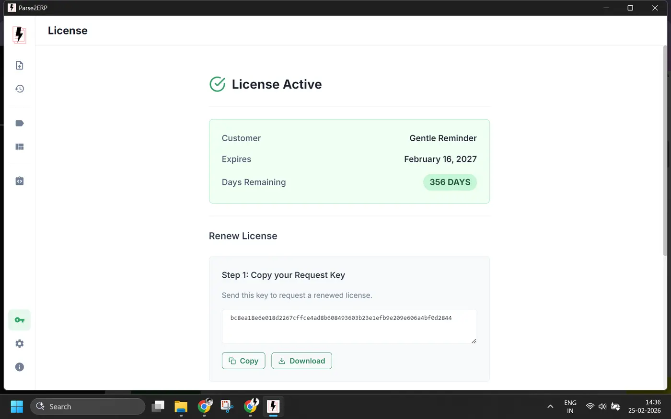
Task: Open the Wi-Fi network tray icon
Action: [x=590, y=407]
